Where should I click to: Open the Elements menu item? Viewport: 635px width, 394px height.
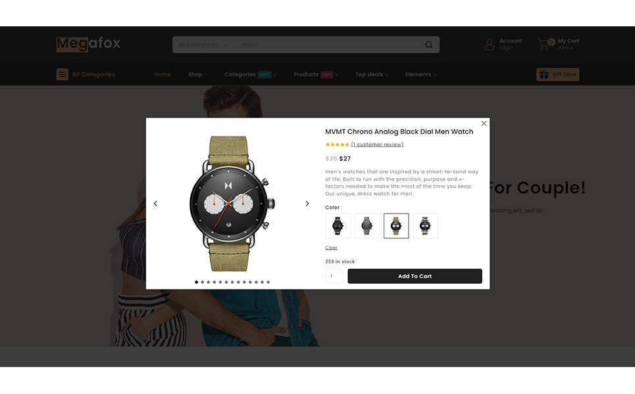(420, 74)
